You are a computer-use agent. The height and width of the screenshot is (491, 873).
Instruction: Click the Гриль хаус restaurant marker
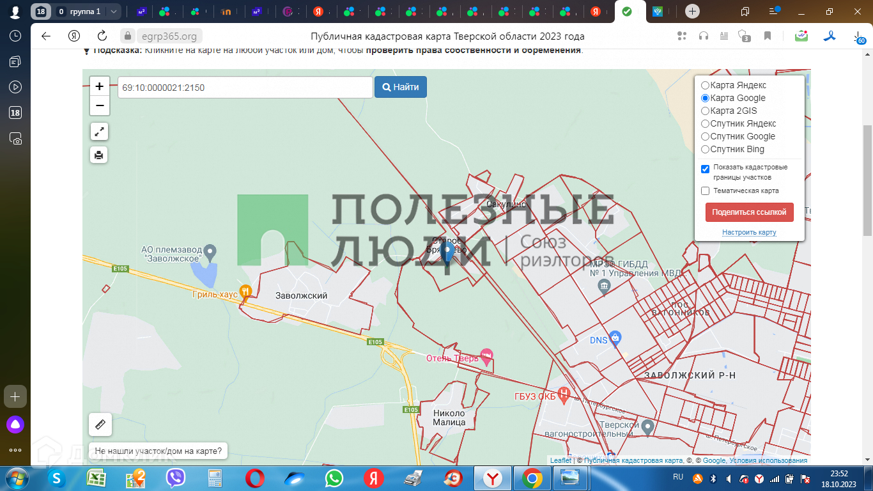(x=245, y=292)
